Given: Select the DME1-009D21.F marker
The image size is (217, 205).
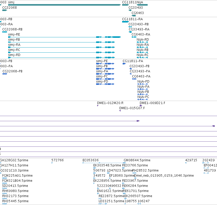Looking at the screenshot, I should (141, 106).
